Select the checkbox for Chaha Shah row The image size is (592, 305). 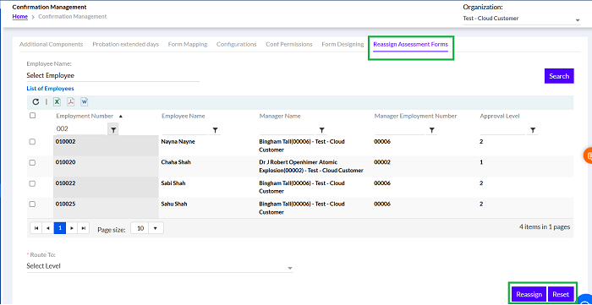click(x=32, y=162)
